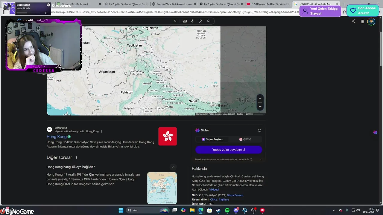The height and width of the screenshot is (215, 383).
Task: Open Microsoft Edge from taskbar
Action: pyautogui.click(x=201, y=210)
